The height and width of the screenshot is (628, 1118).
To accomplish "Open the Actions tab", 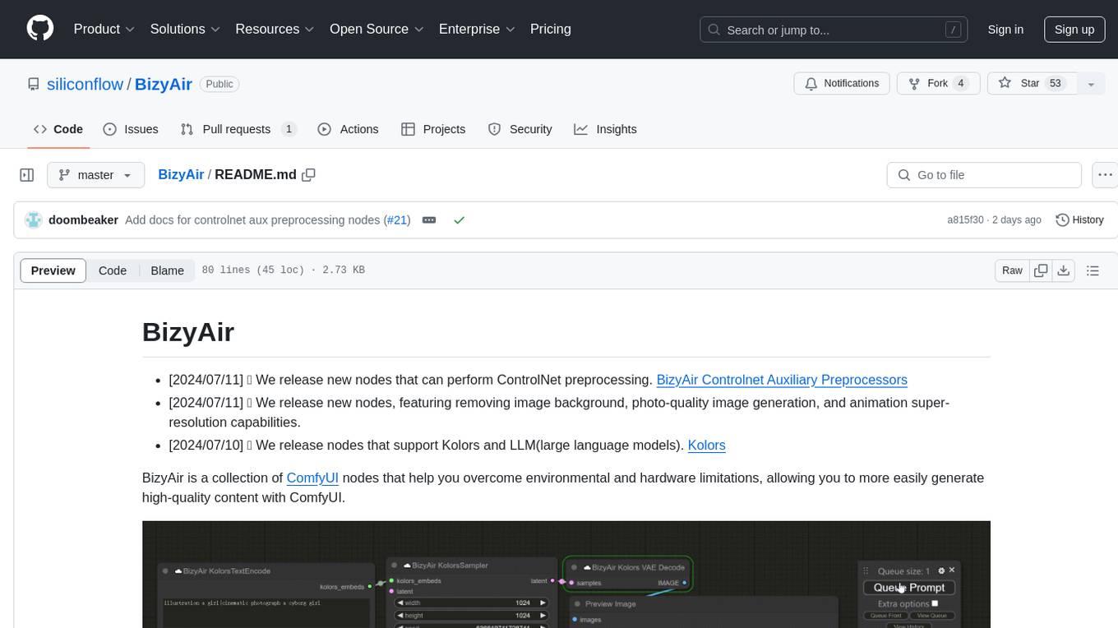I will (x=348, y=129).
